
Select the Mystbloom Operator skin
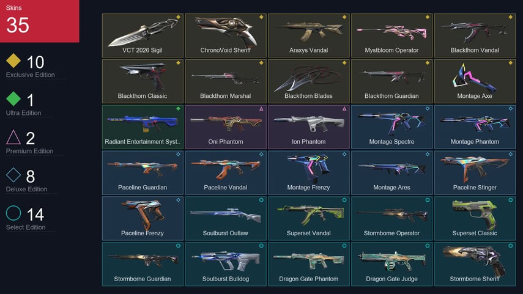click(391, 35)
